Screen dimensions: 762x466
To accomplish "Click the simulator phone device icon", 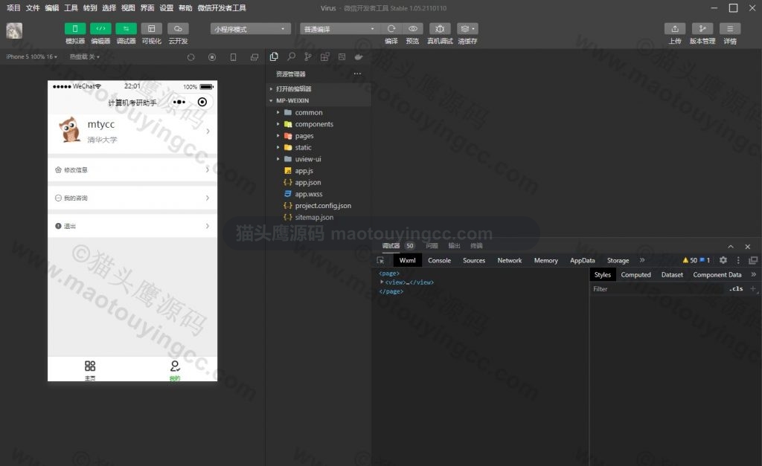I will (233, 57).
